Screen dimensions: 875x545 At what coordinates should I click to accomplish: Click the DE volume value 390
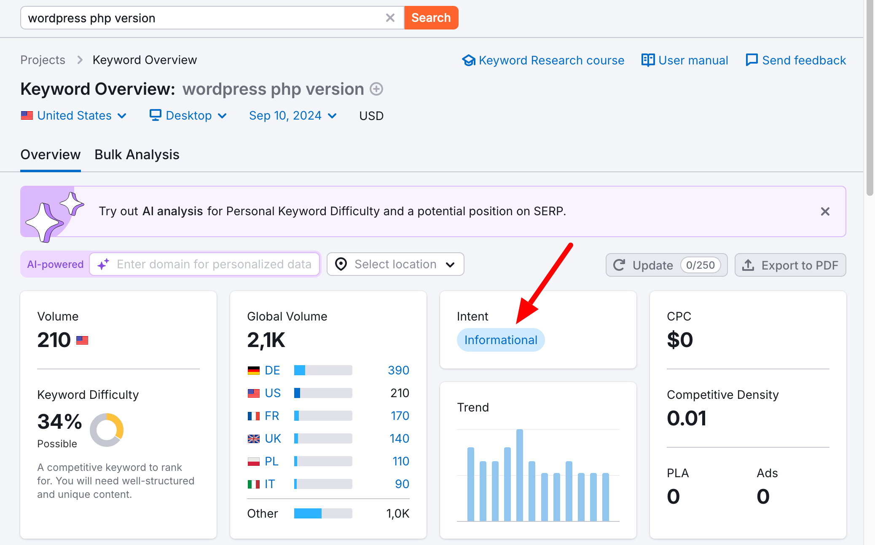(x=398, y=370)
